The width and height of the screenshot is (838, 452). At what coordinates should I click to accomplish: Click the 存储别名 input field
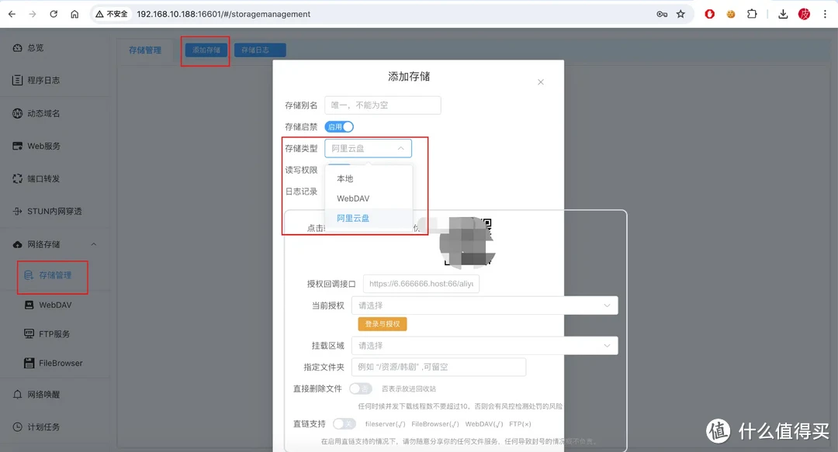click(383, 105)
